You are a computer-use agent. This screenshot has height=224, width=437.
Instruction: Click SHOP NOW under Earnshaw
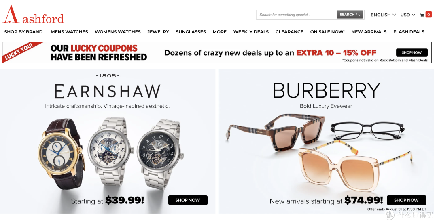pos(188,200)
